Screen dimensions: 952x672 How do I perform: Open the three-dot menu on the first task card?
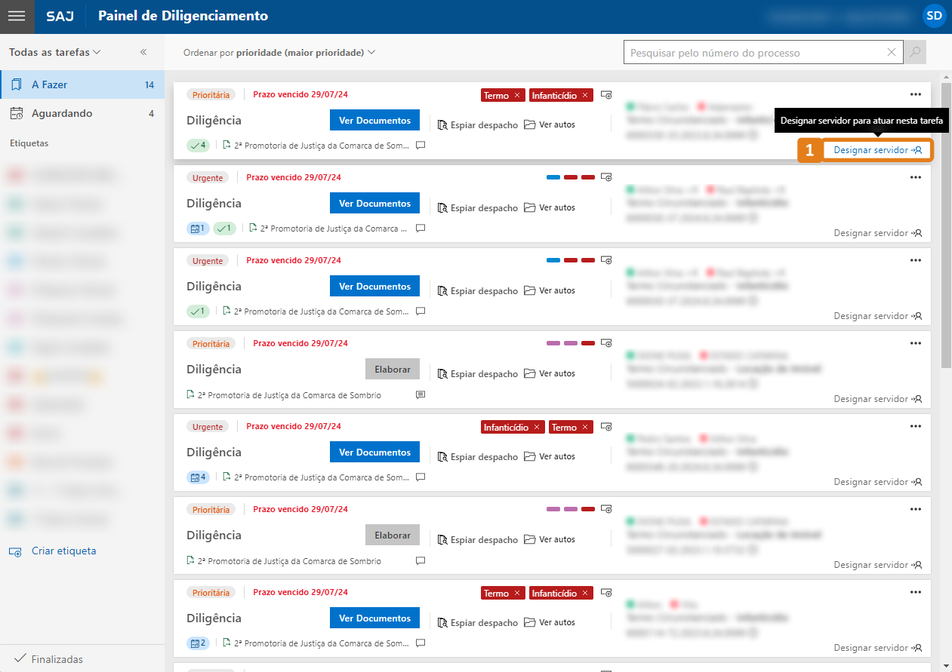(x=916, y=94)
